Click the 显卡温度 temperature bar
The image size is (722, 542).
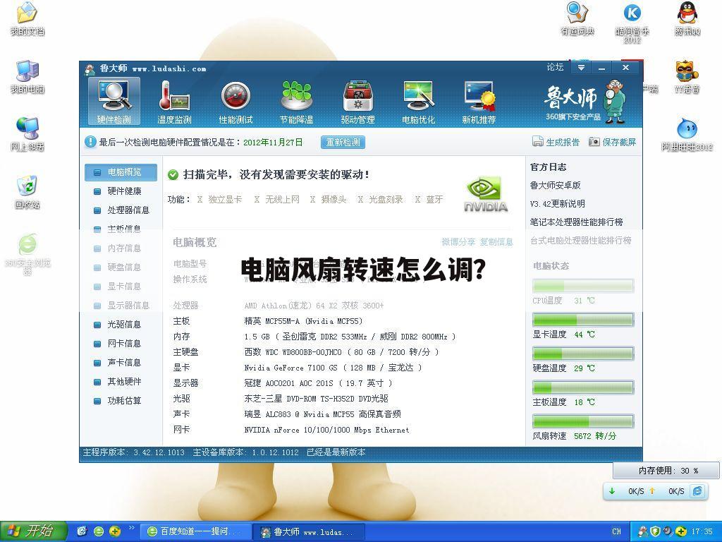tap(583, 320)
